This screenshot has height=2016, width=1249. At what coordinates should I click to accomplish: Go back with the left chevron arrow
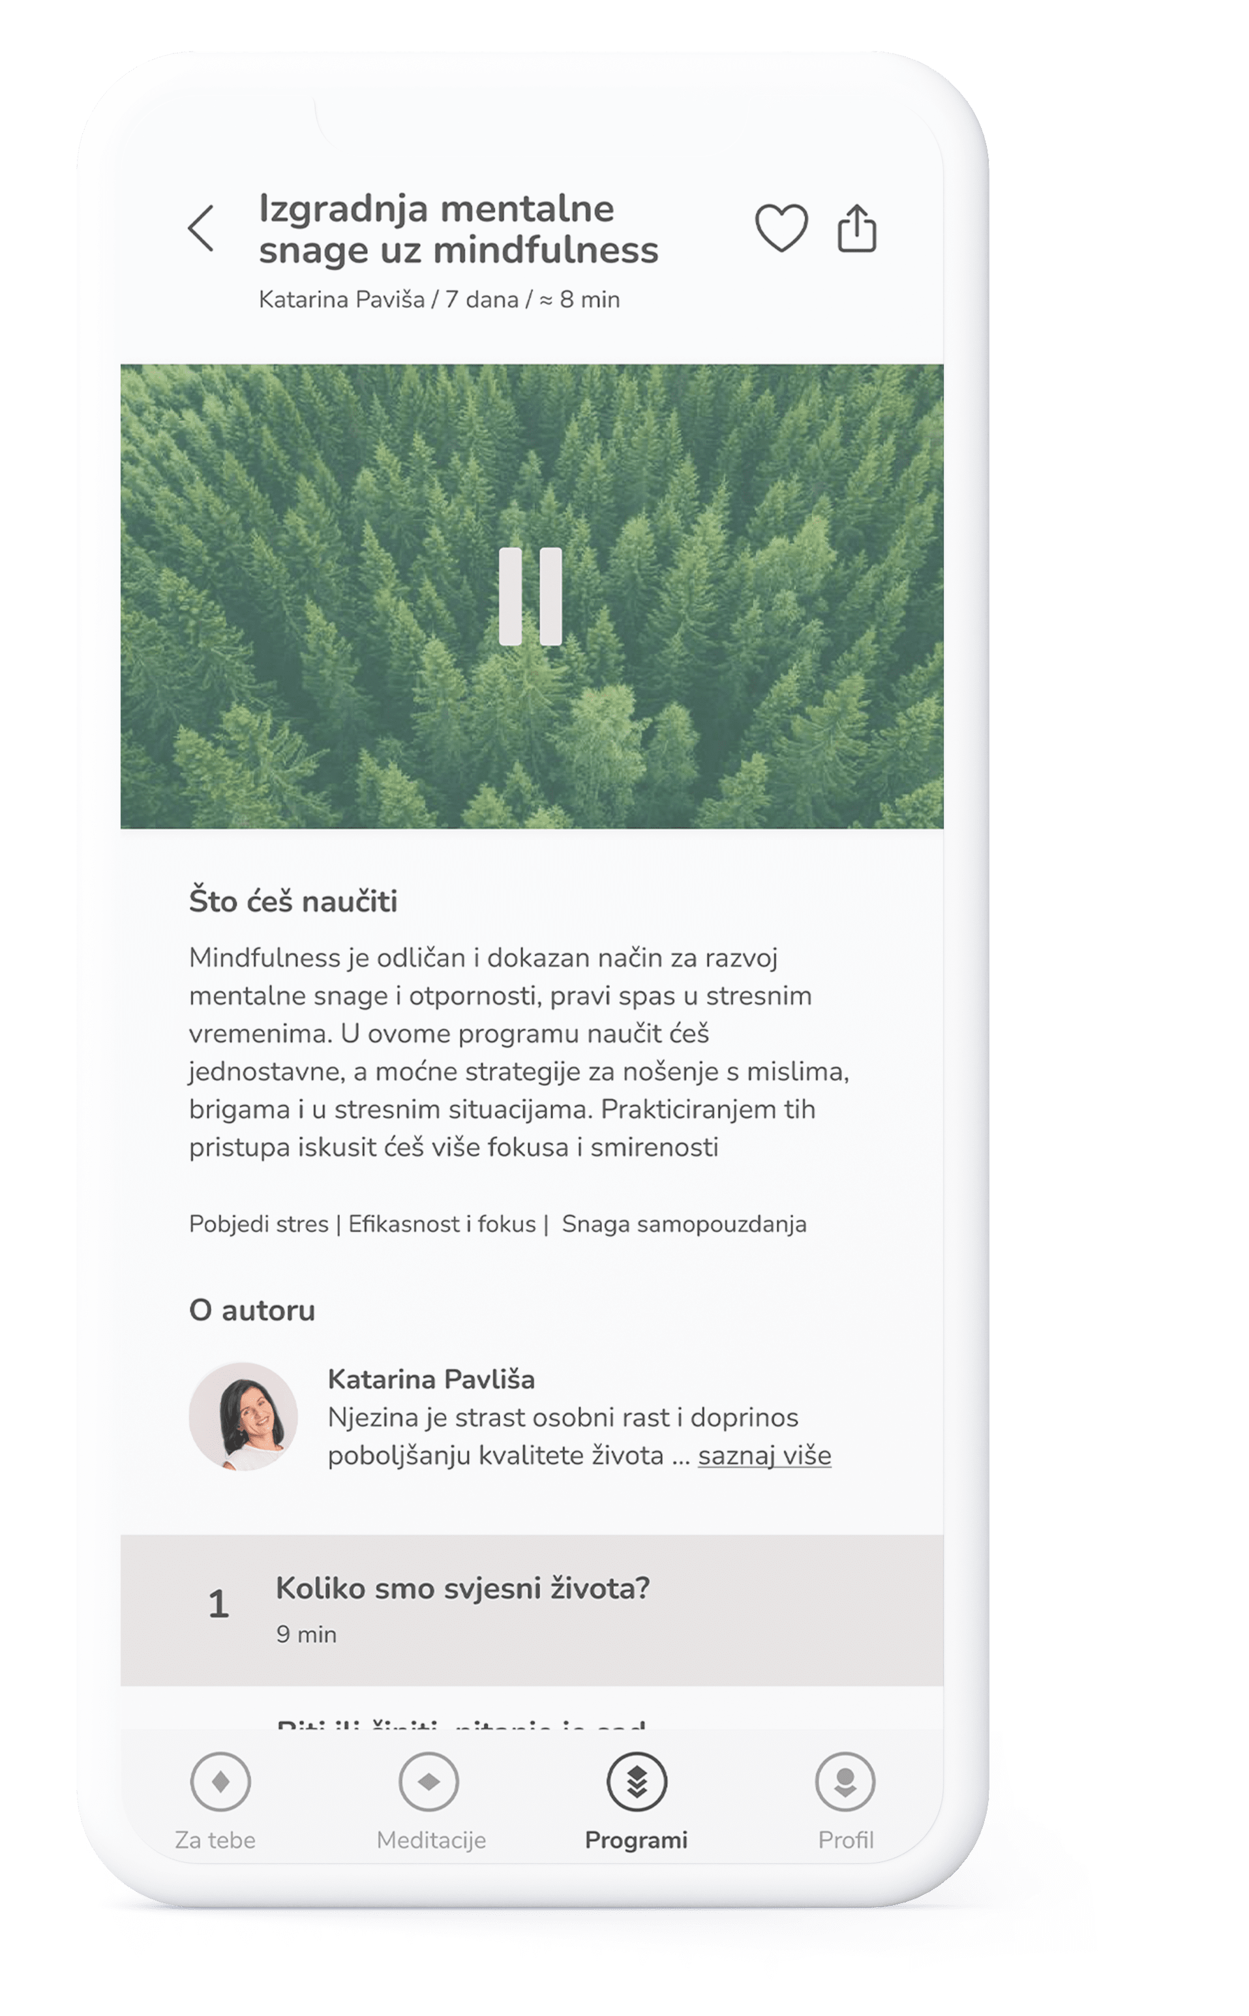201,228
